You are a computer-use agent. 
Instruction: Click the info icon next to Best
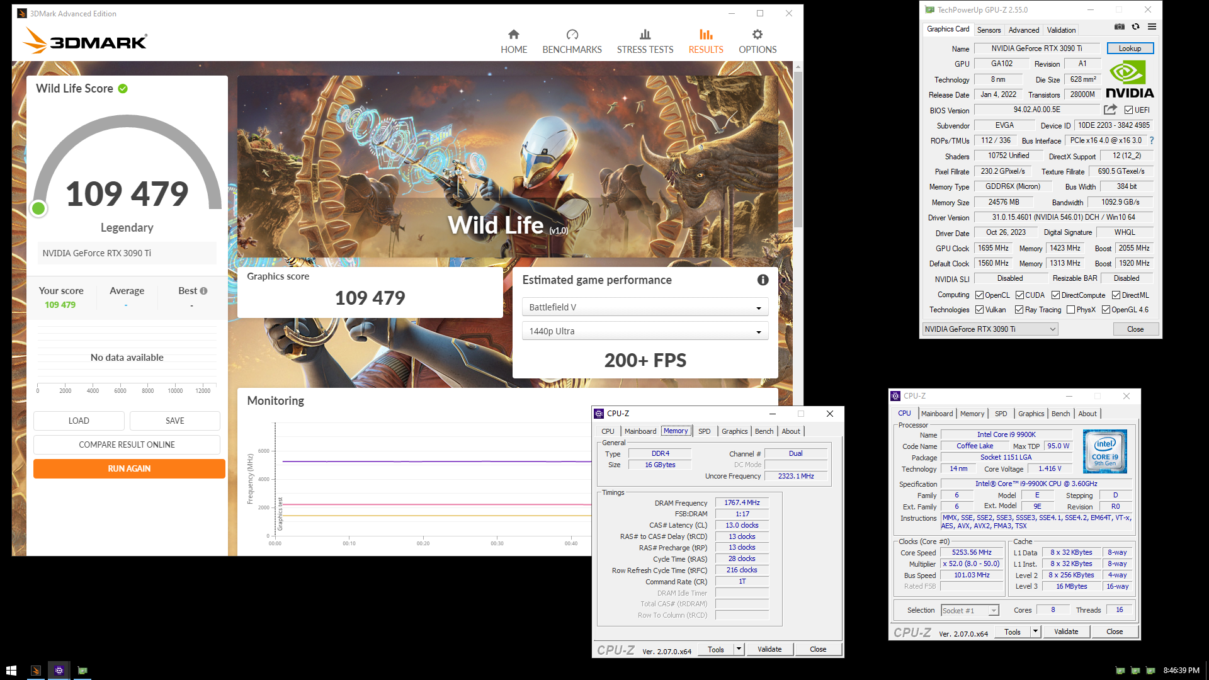point(203,291)
